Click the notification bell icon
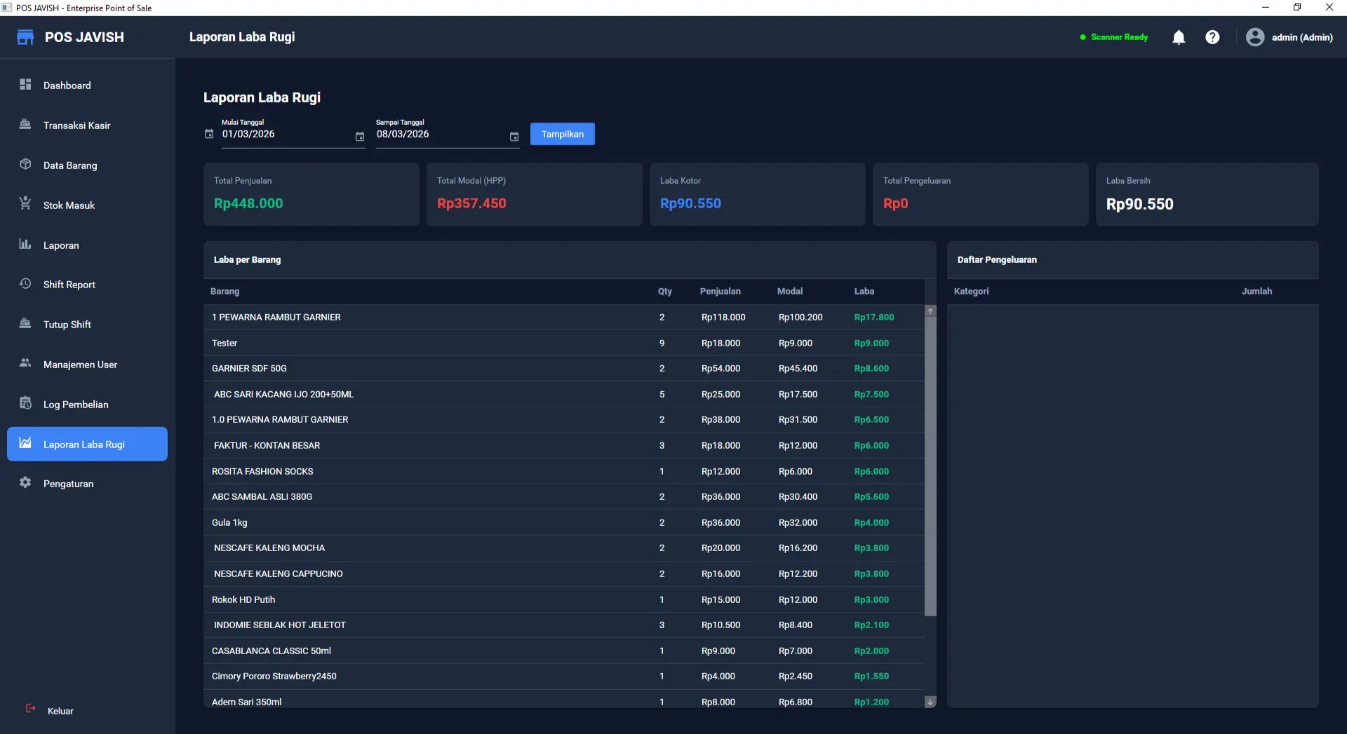Screen dimensions: 1347x734 tap(1179, 37)
